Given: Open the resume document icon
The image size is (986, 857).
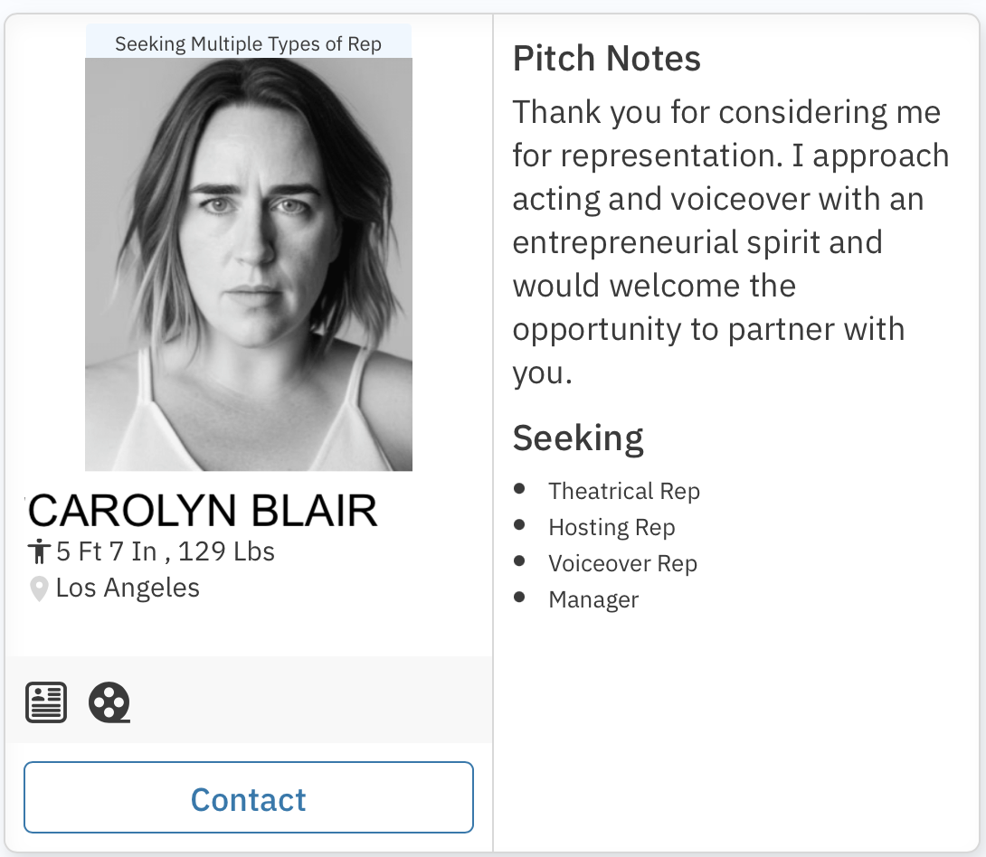Looking at the screenshot, I should (x=46, y=702).
